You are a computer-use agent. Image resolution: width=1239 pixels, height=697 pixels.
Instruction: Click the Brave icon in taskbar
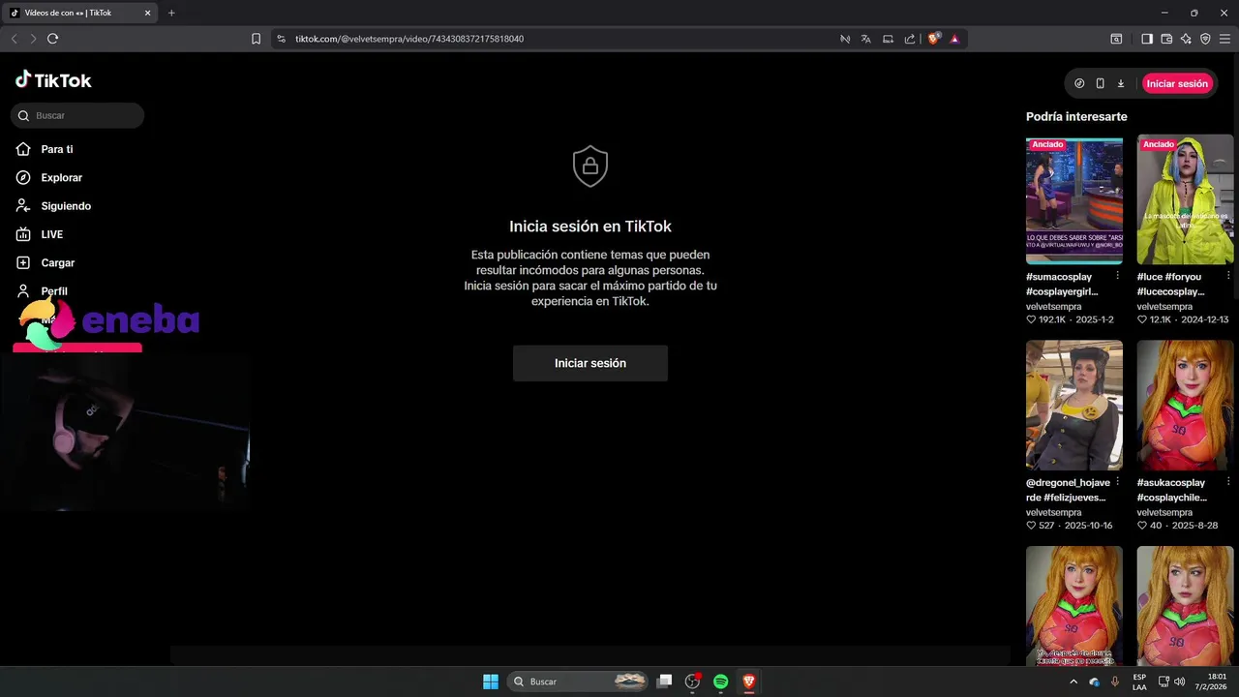748,682
